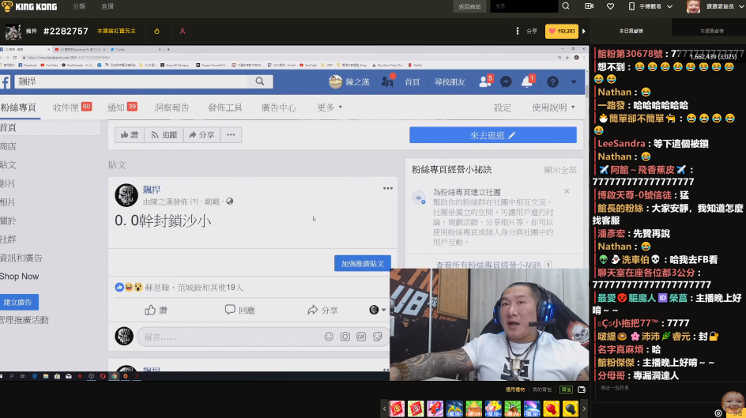
Task: Click the search magnifier in King Kong header
Action: coord(566,6)
